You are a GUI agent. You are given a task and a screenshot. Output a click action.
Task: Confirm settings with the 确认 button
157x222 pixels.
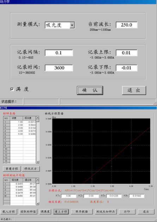pos(90,90)
